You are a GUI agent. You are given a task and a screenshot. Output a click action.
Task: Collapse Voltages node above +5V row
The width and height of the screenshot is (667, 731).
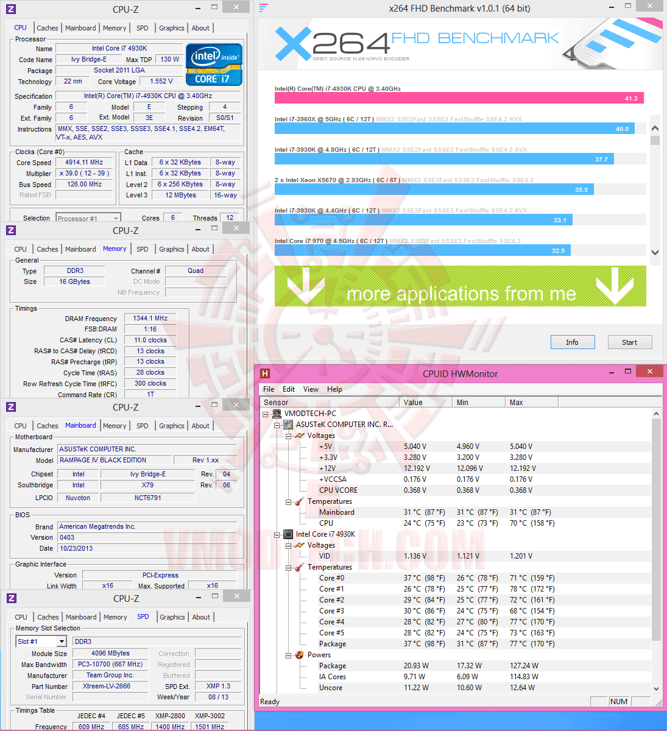pos(289,436)
